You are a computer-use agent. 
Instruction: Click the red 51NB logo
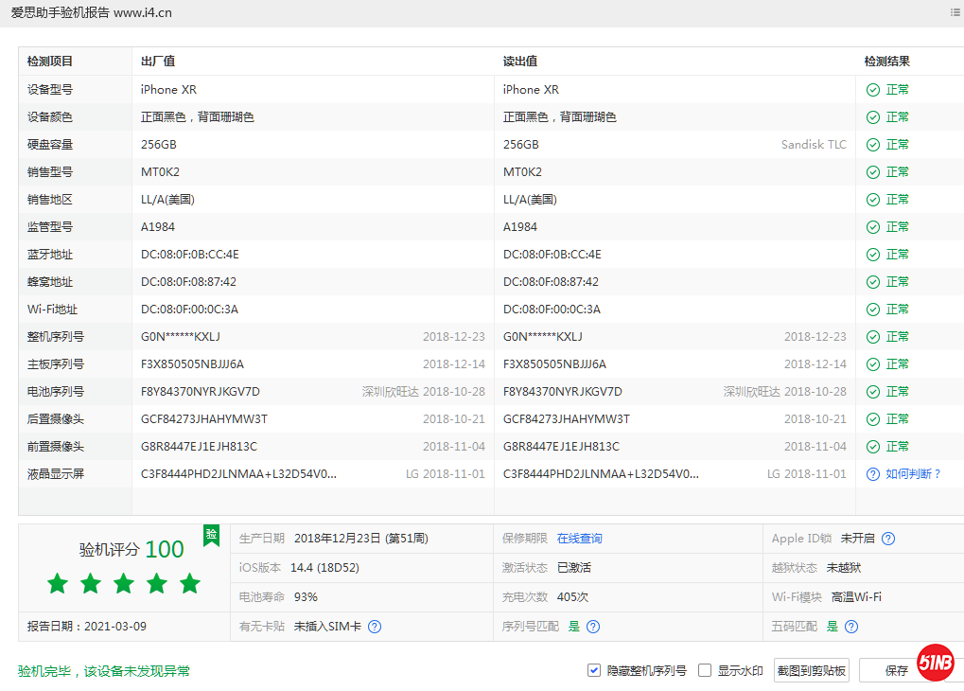pyautogui.click(x=936, y=664)
